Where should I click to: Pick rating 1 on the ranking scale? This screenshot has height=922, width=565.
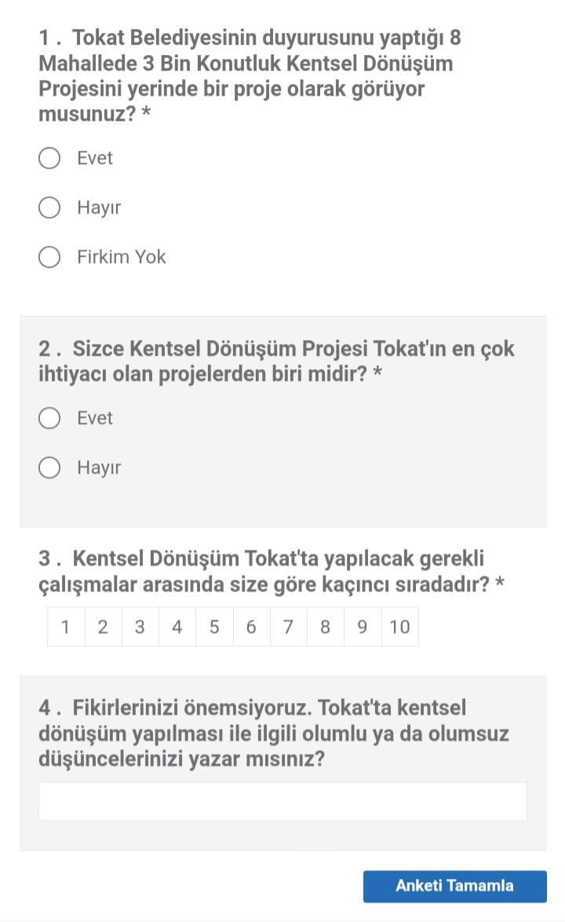pyautogui.click(x=66, y=627)
